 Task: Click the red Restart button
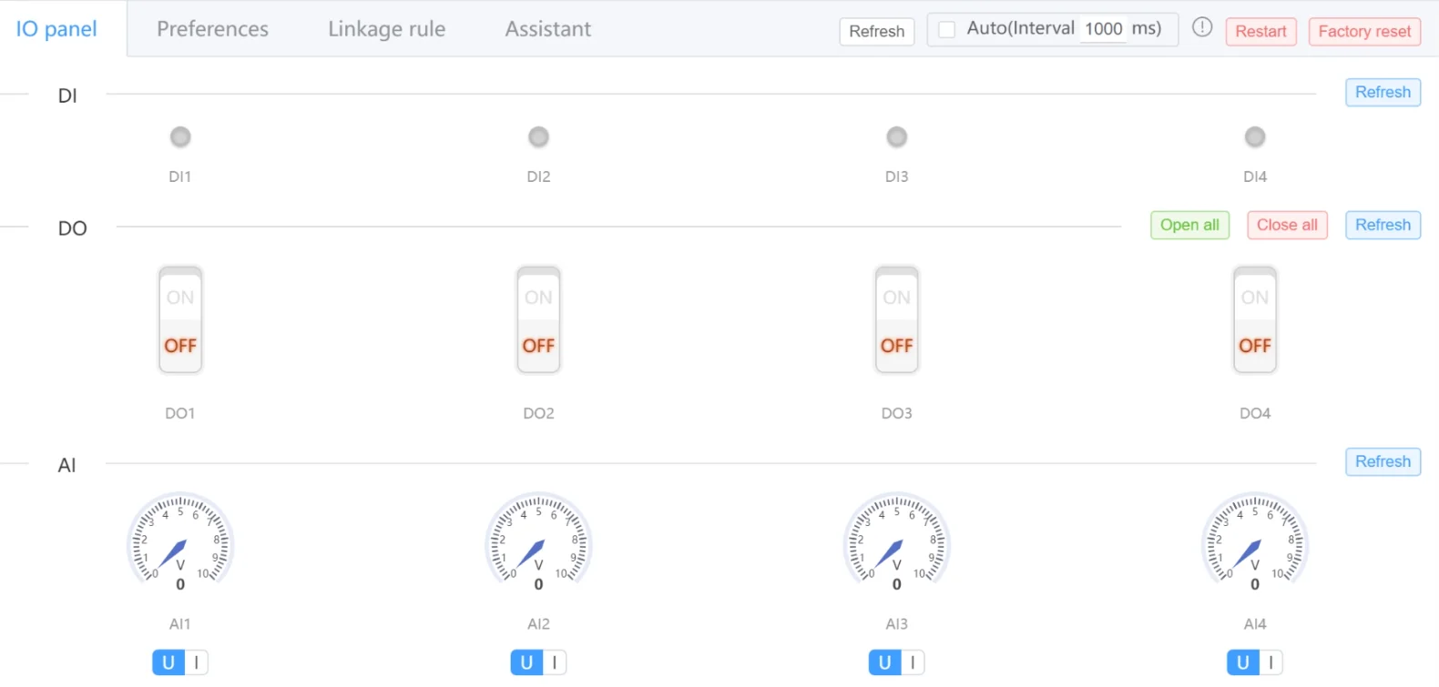coord(1260,31)
